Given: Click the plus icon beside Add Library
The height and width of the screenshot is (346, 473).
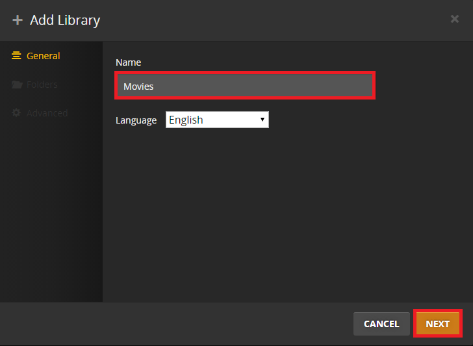Looking at the screenshot, I should (x=18, y=20).
